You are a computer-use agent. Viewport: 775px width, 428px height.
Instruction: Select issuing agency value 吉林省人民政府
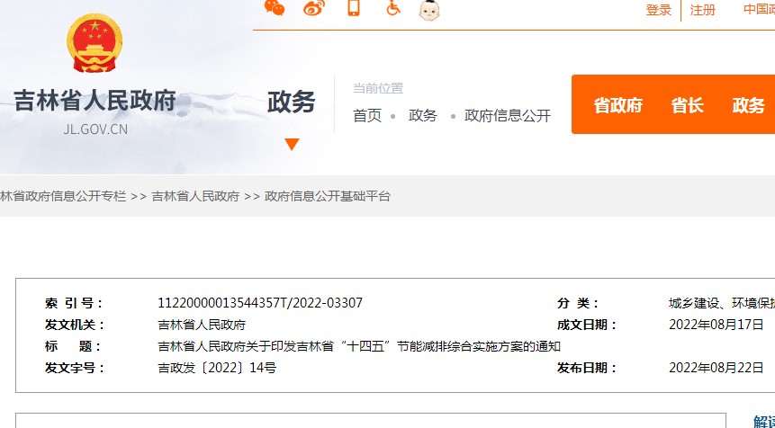pos(202,325)
